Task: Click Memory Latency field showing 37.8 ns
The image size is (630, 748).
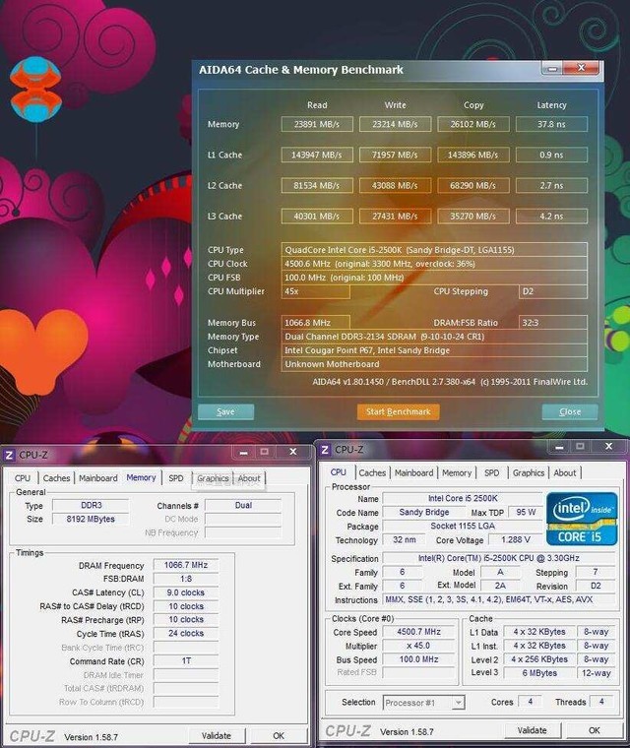Action: [x=551, y=124]
